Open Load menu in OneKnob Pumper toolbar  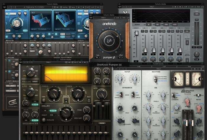(117, 17)
